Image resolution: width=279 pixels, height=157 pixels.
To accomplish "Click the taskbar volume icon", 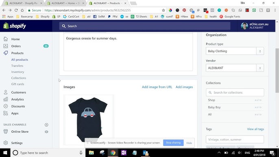I will click(240, 153).
